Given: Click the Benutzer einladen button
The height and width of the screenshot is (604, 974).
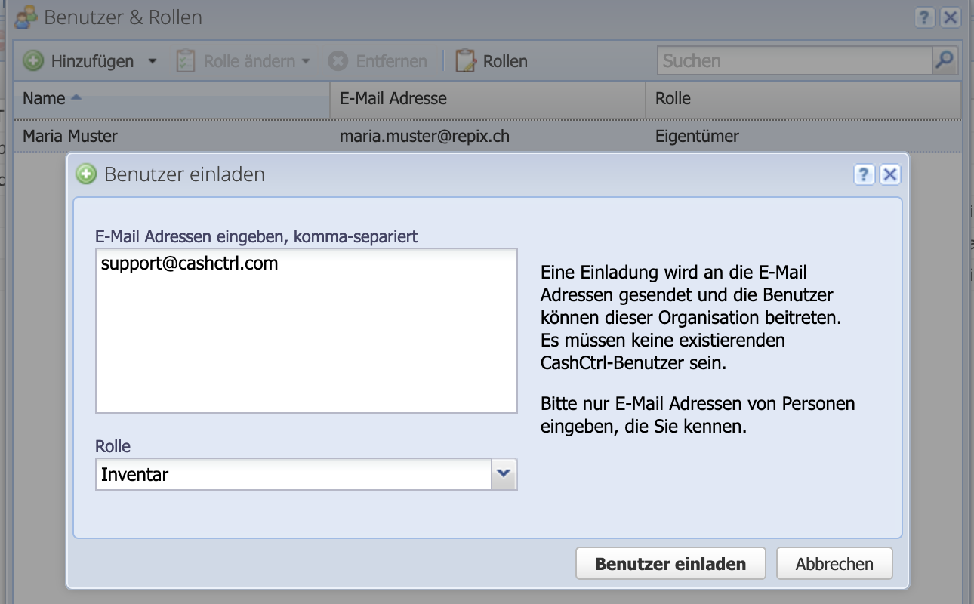Looking at the screenshot, I should [x=670, y=562].
